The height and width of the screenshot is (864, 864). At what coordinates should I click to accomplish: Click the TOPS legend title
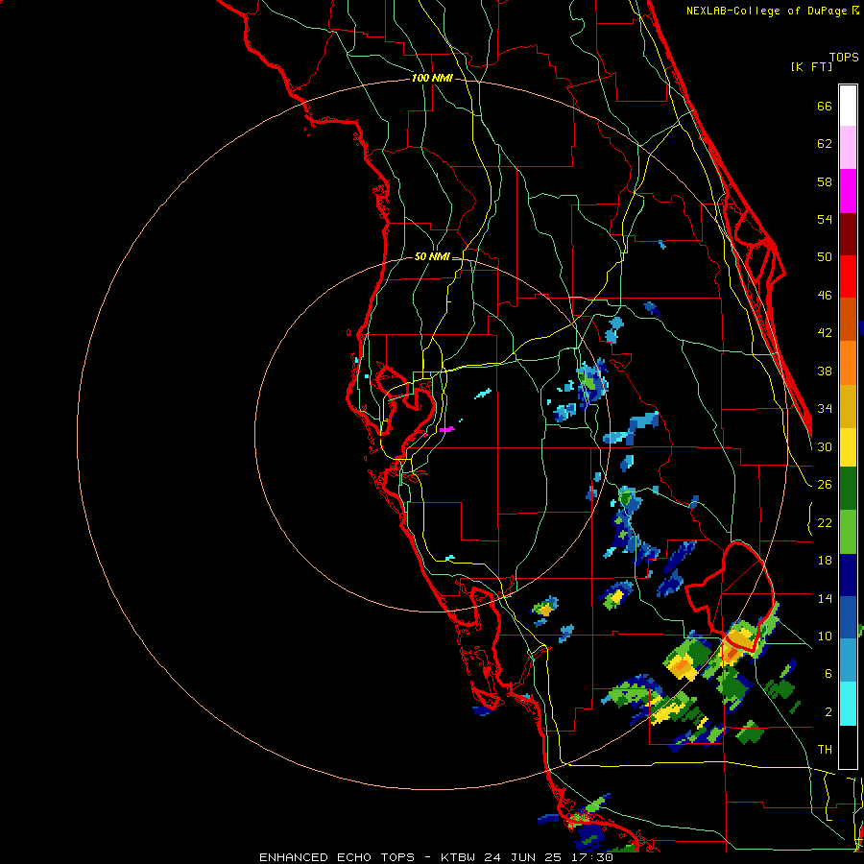pyautogui.click(x=844, y=57)
